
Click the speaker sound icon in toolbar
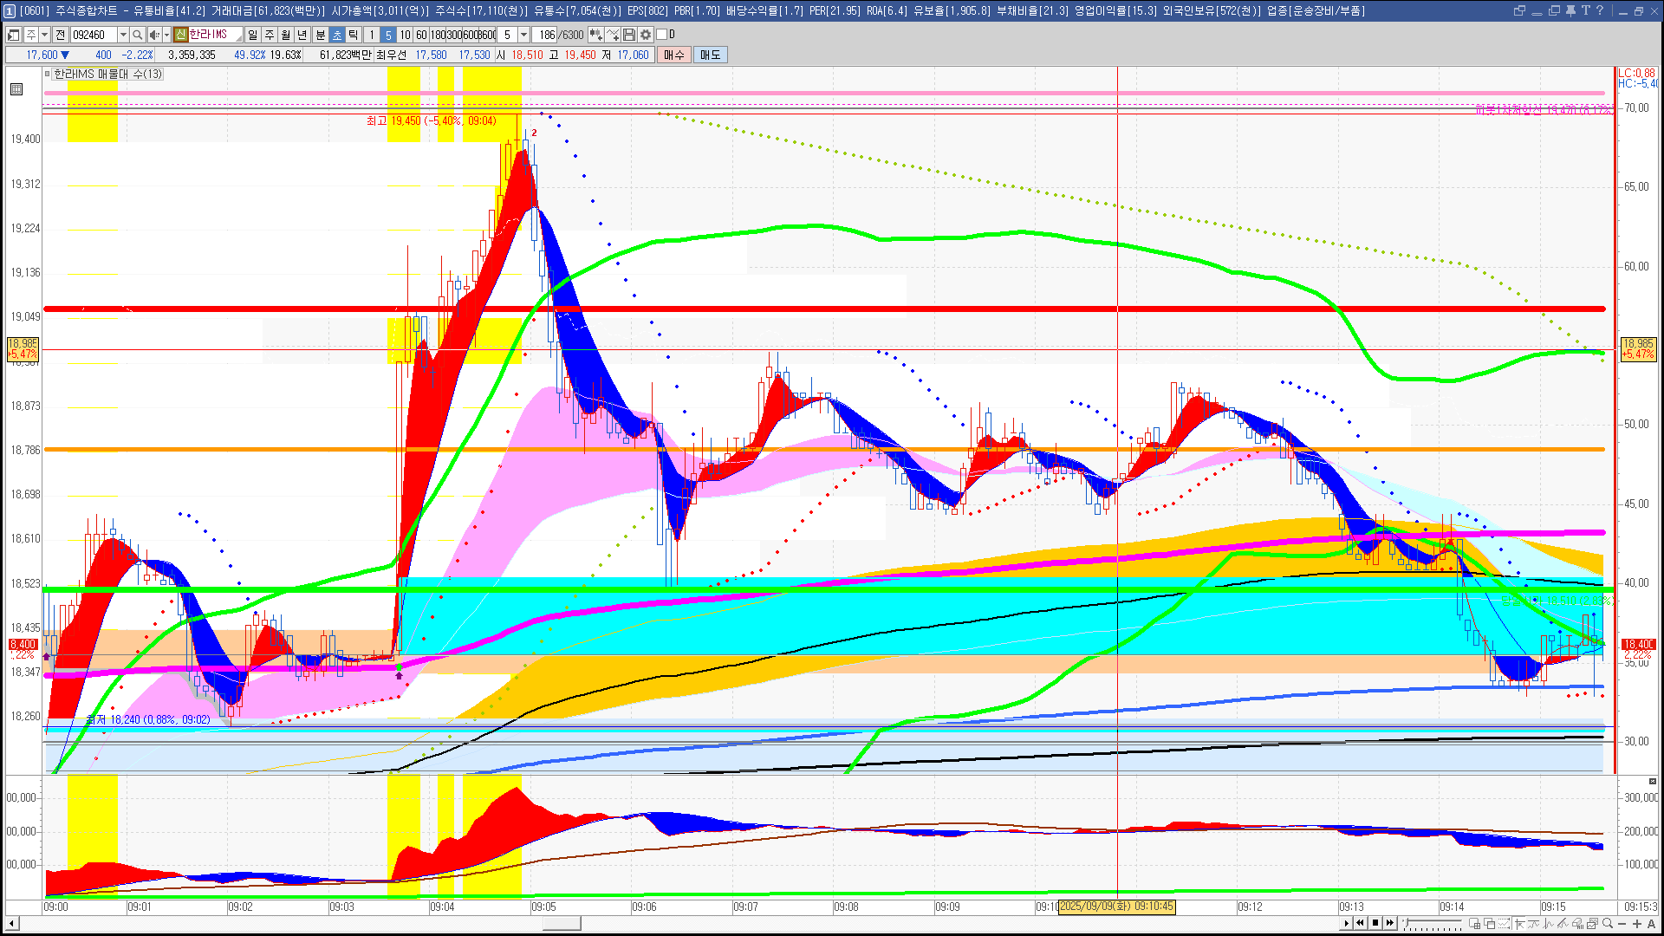(153, 35)
